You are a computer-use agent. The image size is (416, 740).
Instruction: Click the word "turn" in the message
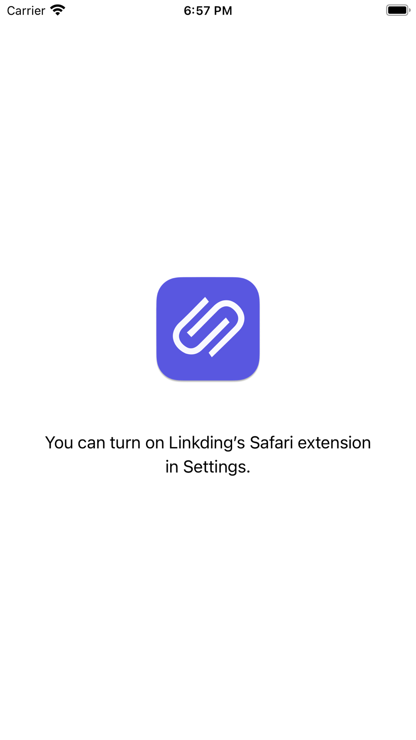[x=125, y=443]
